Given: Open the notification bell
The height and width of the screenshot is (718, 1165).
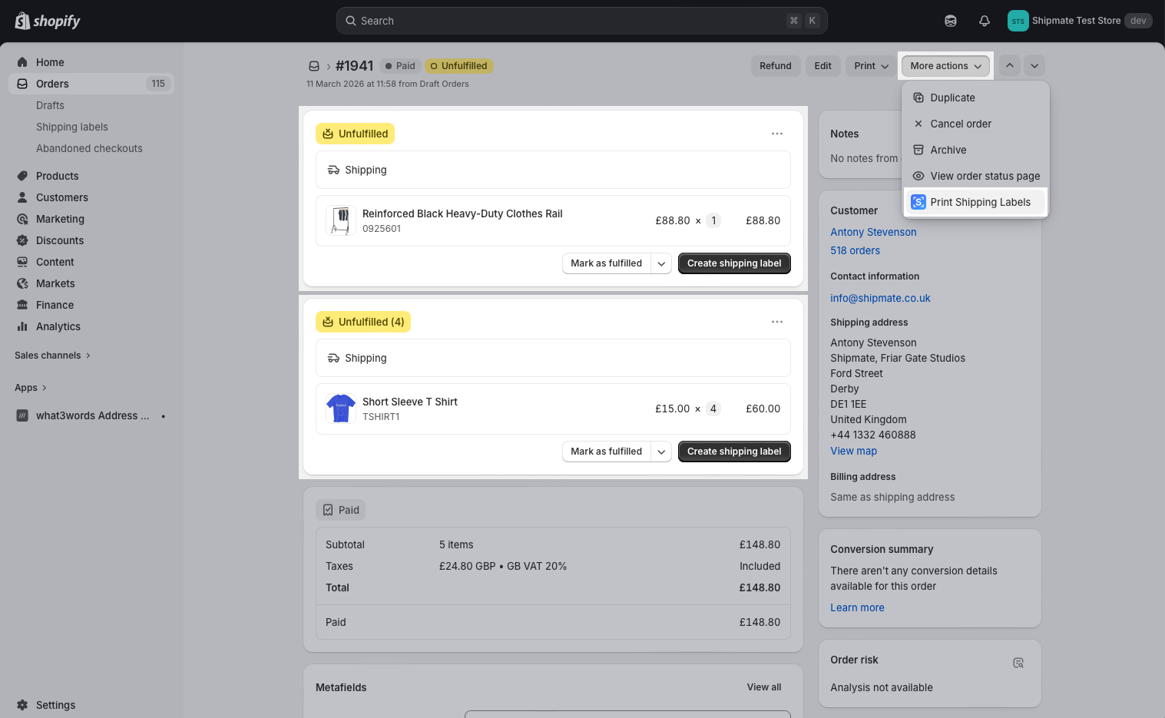Looking at the screenshot, I should pos(984,21).
